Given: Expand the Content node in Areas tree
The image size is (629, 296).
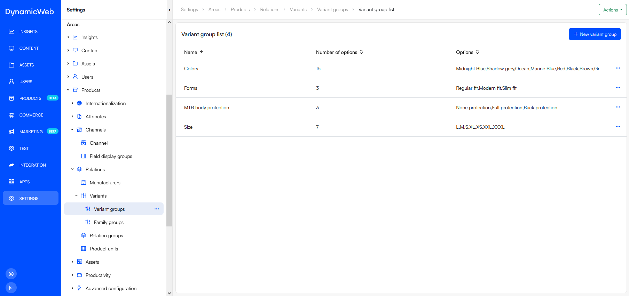Looking at the screenshot, I should [68, 50].
